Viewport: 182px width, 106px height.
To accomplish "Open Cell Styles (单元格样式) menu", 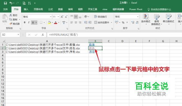I will point(169,19).
